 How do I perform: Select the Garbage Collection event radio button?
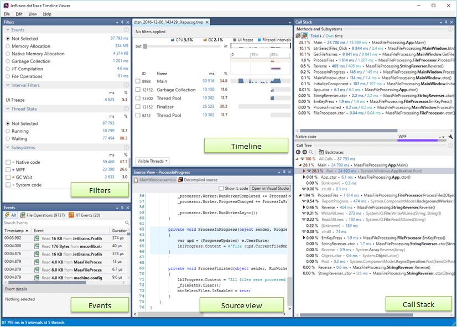pyautogui.click(x=8, y=61)
